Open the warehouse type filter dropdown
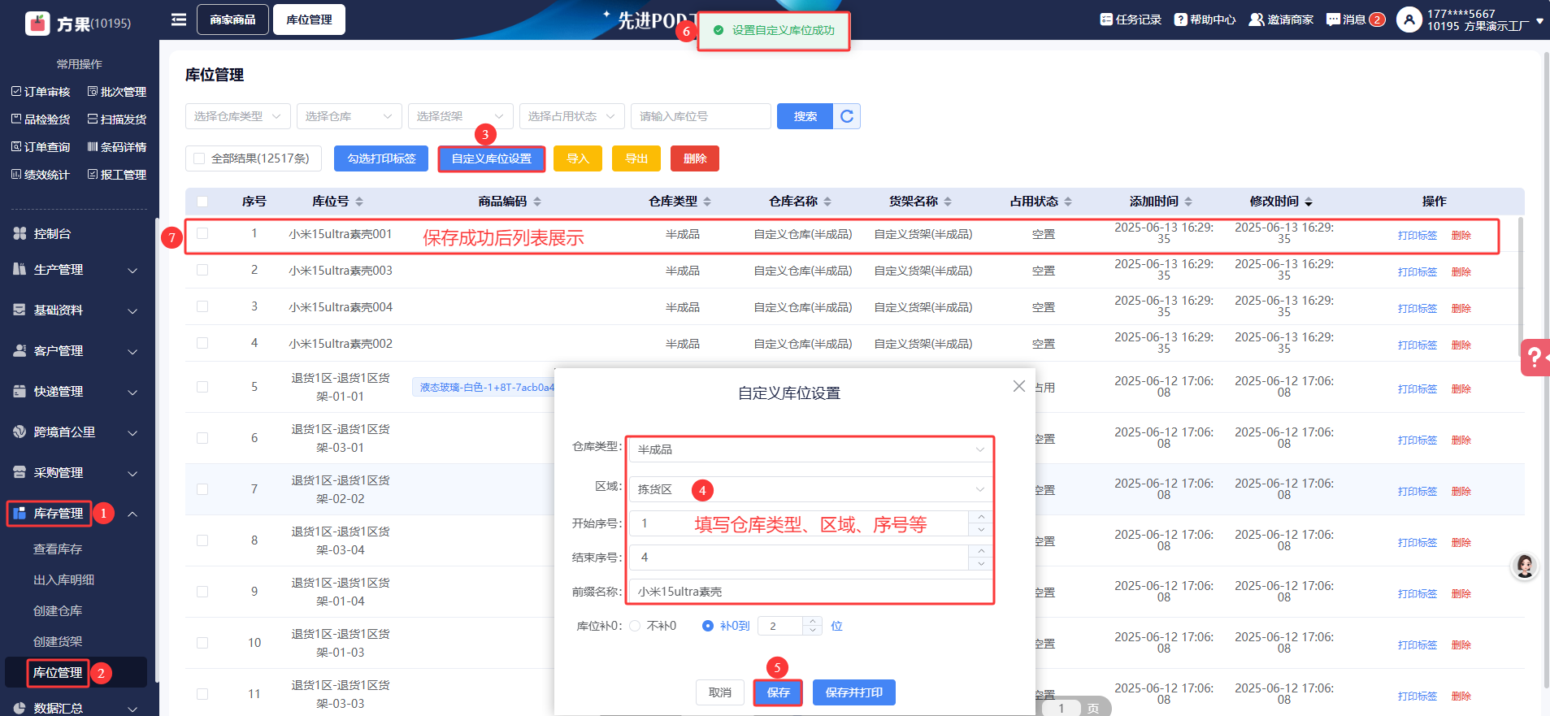Image resolution: width=1550 pixels, height=716 pixels. click(x=237, y=116)
